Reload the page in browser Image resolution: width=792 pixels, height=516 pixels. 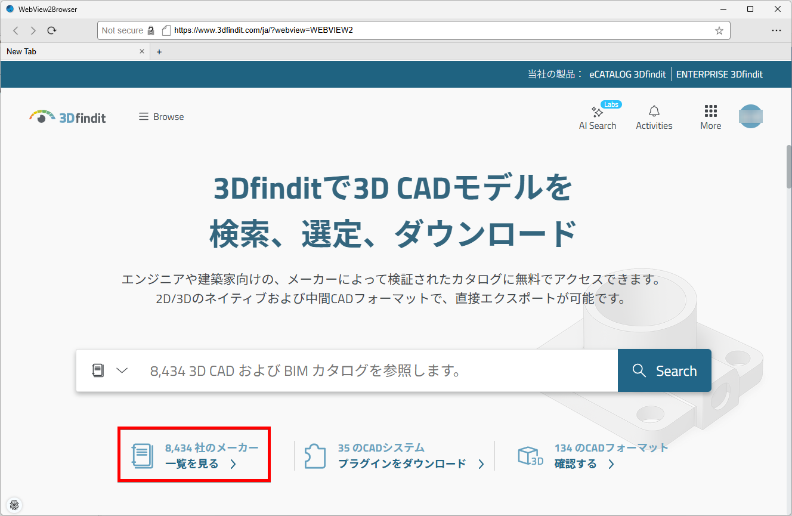(52, 30)
